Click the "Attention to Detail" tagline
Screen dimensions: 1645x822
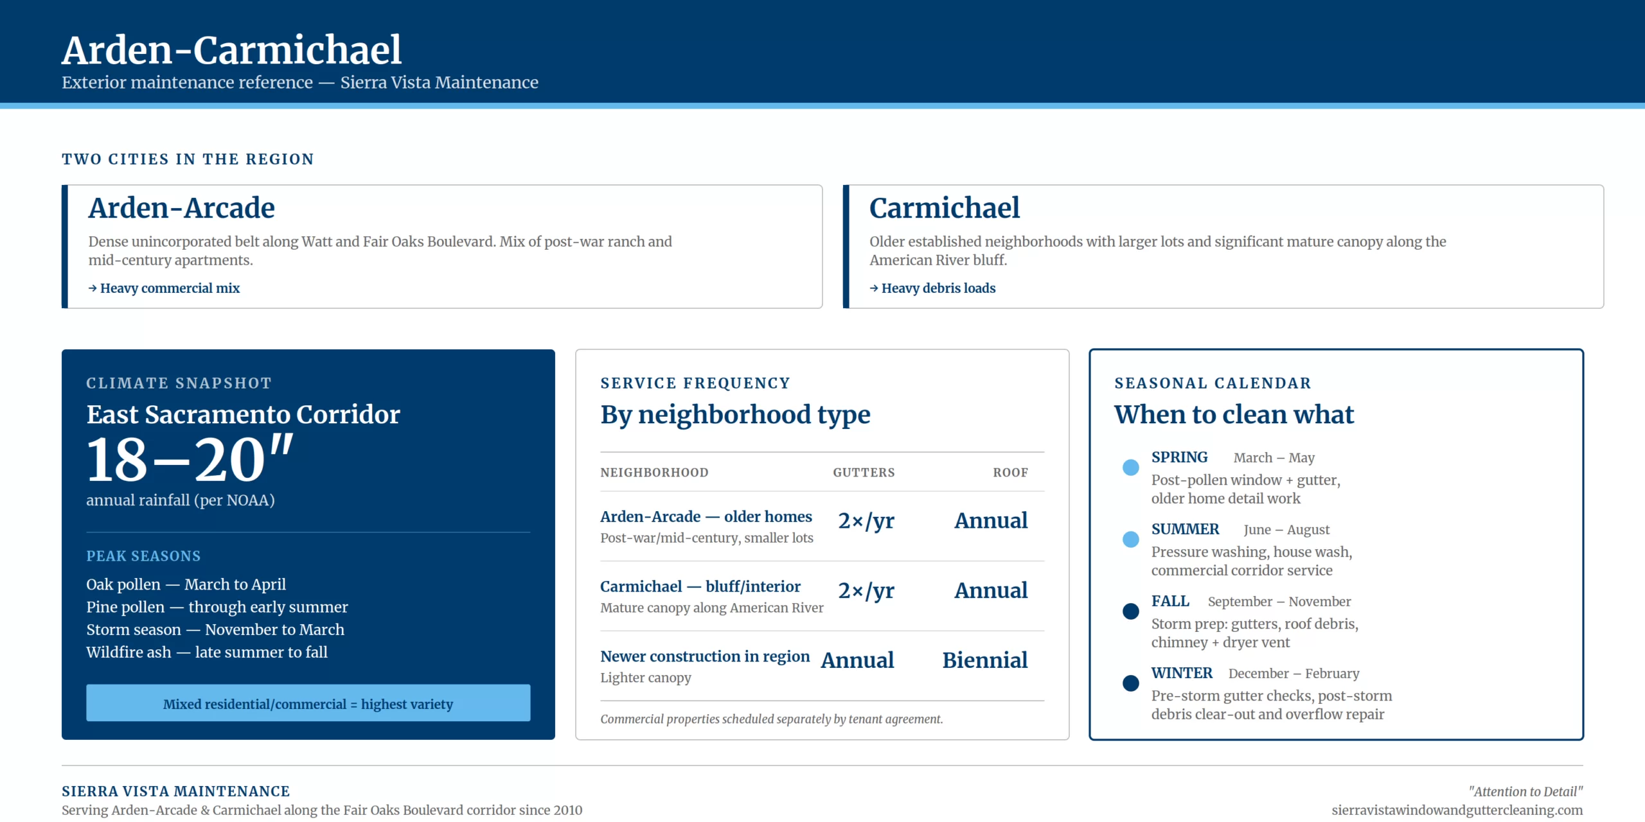[x=1526, y=792]
